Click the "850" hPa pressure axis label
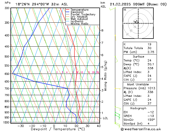This screenshot has width=169, height=131. 8,107
